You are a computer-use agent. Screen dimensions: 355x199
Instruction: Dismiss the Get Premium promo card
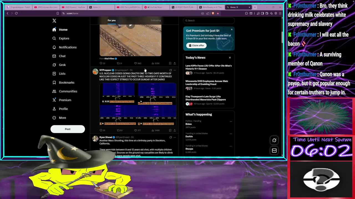[x=232, y=30]
